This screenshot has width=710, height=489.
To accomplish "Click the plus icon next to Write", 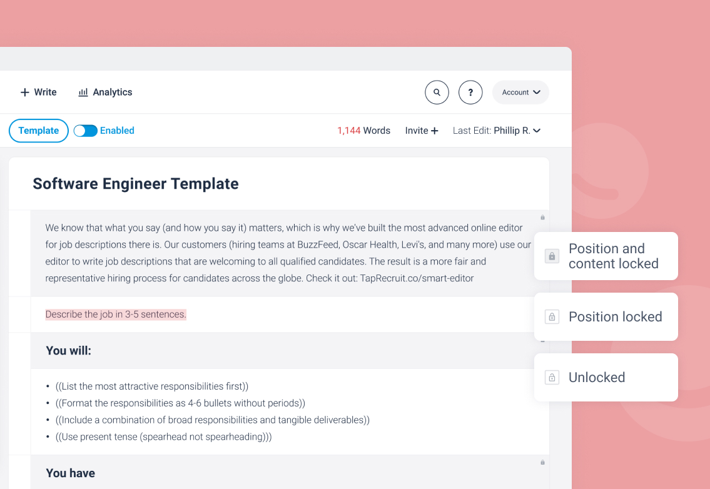I will 24,92.
